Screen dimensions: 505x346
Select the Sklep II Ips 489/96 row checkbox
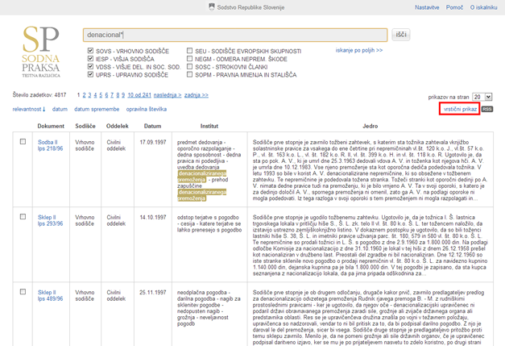[x=23, y=292]
